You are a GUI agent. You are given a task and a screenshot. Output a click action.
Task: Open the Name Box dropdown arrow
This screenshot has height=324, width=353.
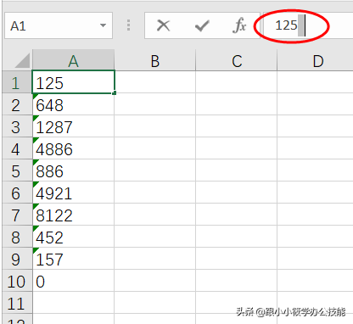coord(103,25)
